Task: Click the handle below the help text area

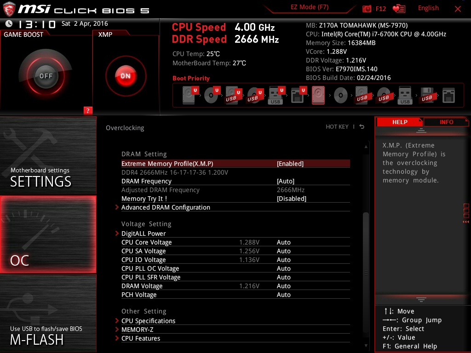Action: [x=421, y=299]
